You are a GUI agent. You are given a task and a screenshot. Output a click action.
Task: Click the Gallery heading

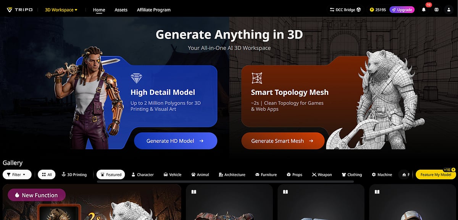tap(13, 162)
